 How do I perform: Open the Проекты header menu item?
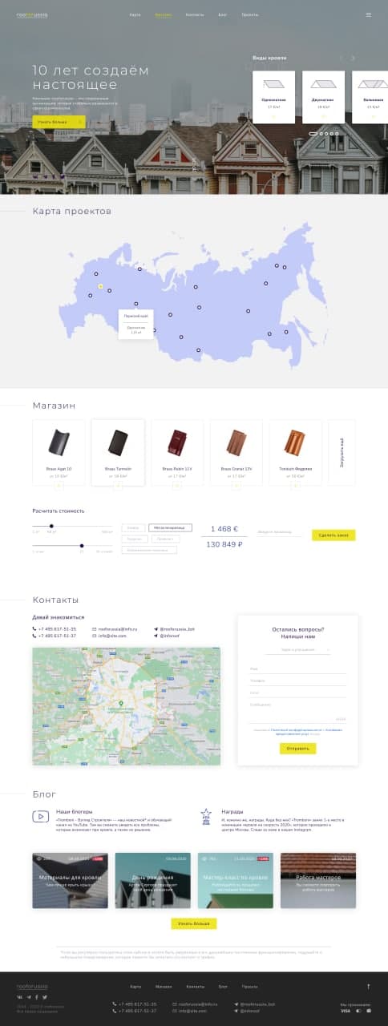click(x=250, y=14)
